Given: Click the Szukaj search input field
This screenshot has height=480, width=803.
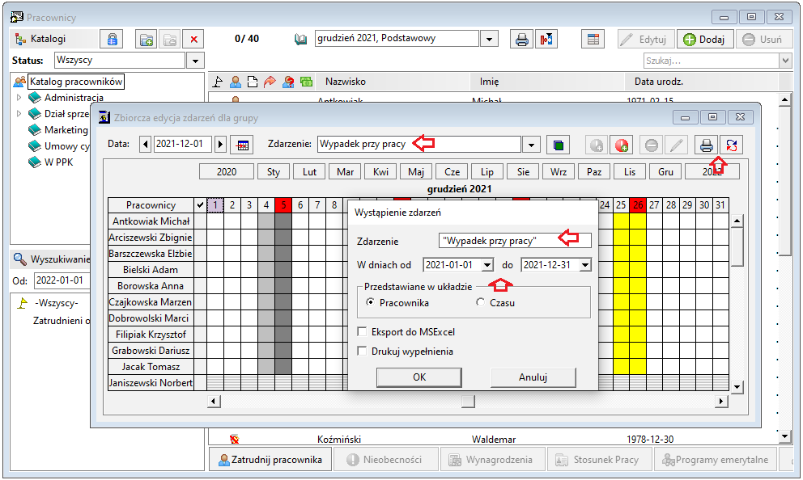Looking at the screenshot, I should pyautogui.click(x=712, y=61).
